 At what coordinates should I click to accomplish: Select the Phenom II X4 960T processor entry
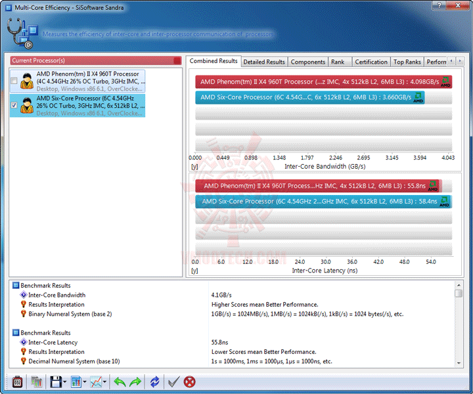[78, 81]
